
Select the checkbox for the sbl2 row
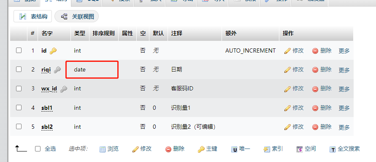(x=19, y=126)
